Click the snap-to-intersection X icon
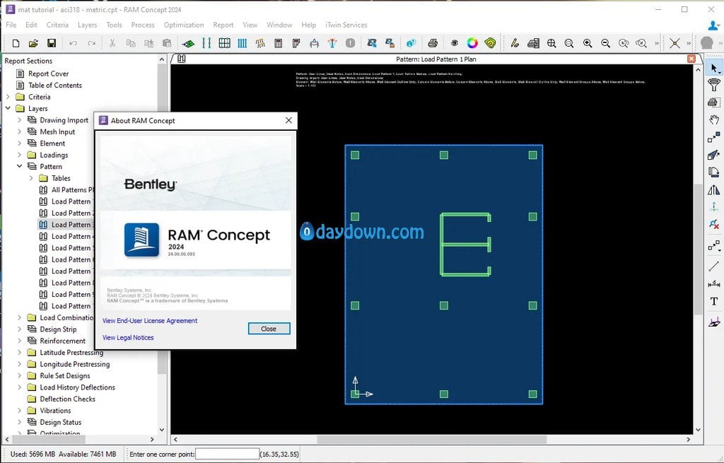The width and height of the screenshot is (724, 463). tap(675, 43)
